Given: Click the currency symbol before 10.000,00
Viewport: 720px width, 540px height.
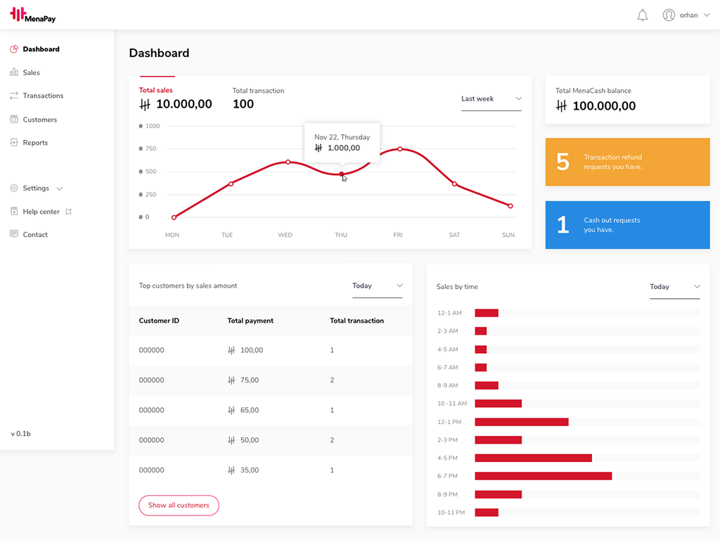Looking at the screenshot, I should 145,105.
